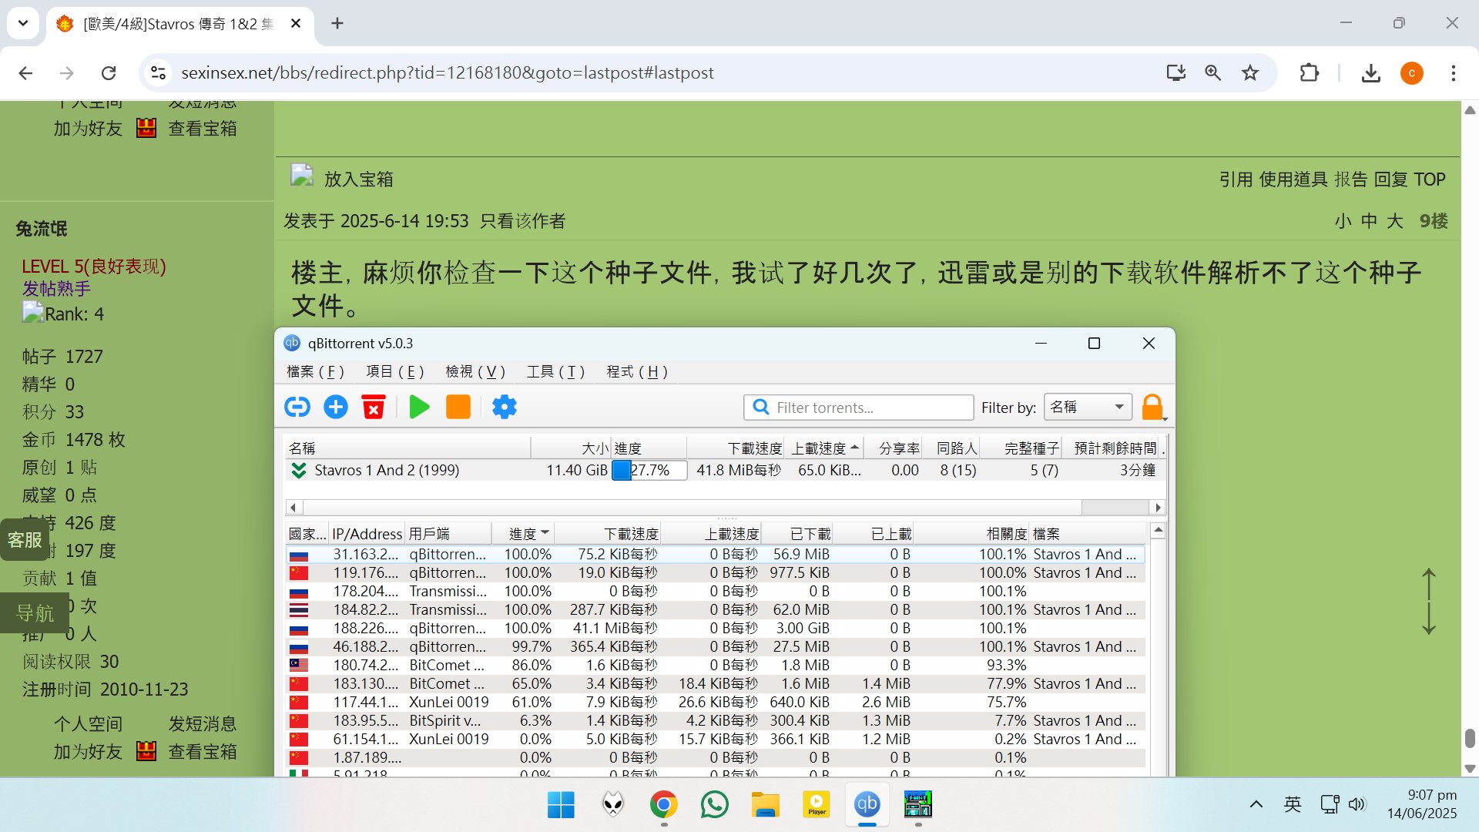1479x832 pixels.
Task: Click the 回复 reply link
Action: (x=1390, y=179)
